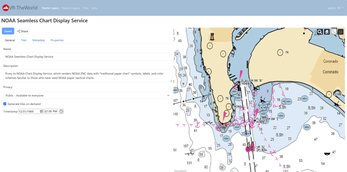
Task: Click the share icon beside Share
Action: [19, 31]
